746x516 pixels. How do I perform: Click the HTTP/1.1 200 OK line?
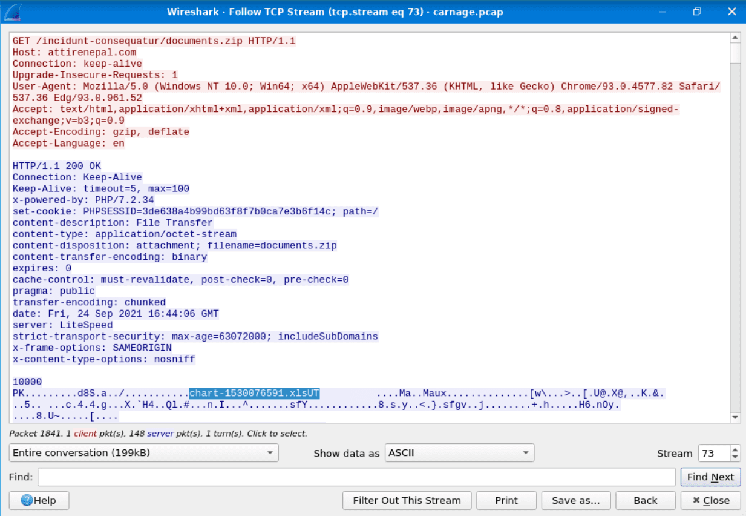(x=57, y=166)
